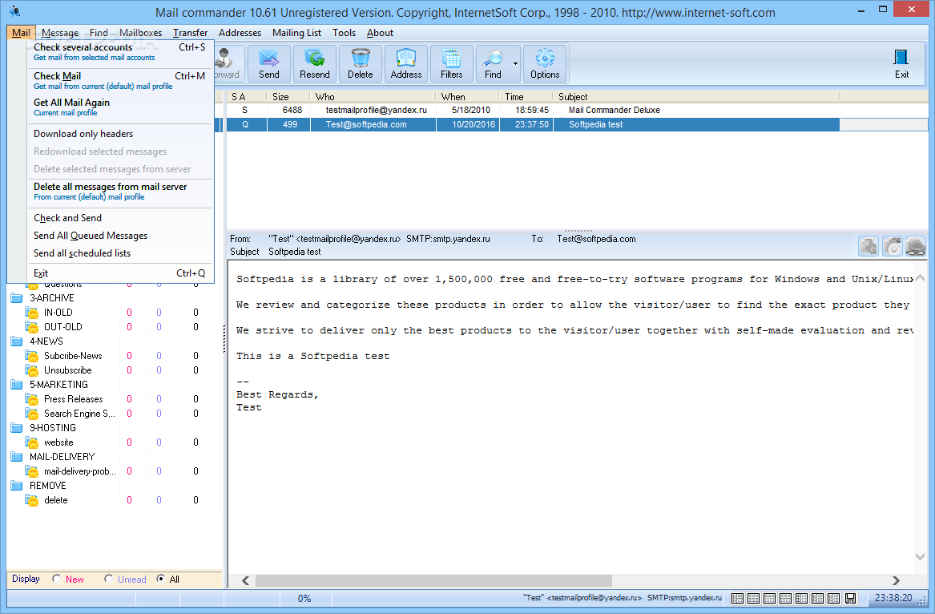This screenshot has width=935, height=614.
Task: Select the All display radio button
Action: 160,578
